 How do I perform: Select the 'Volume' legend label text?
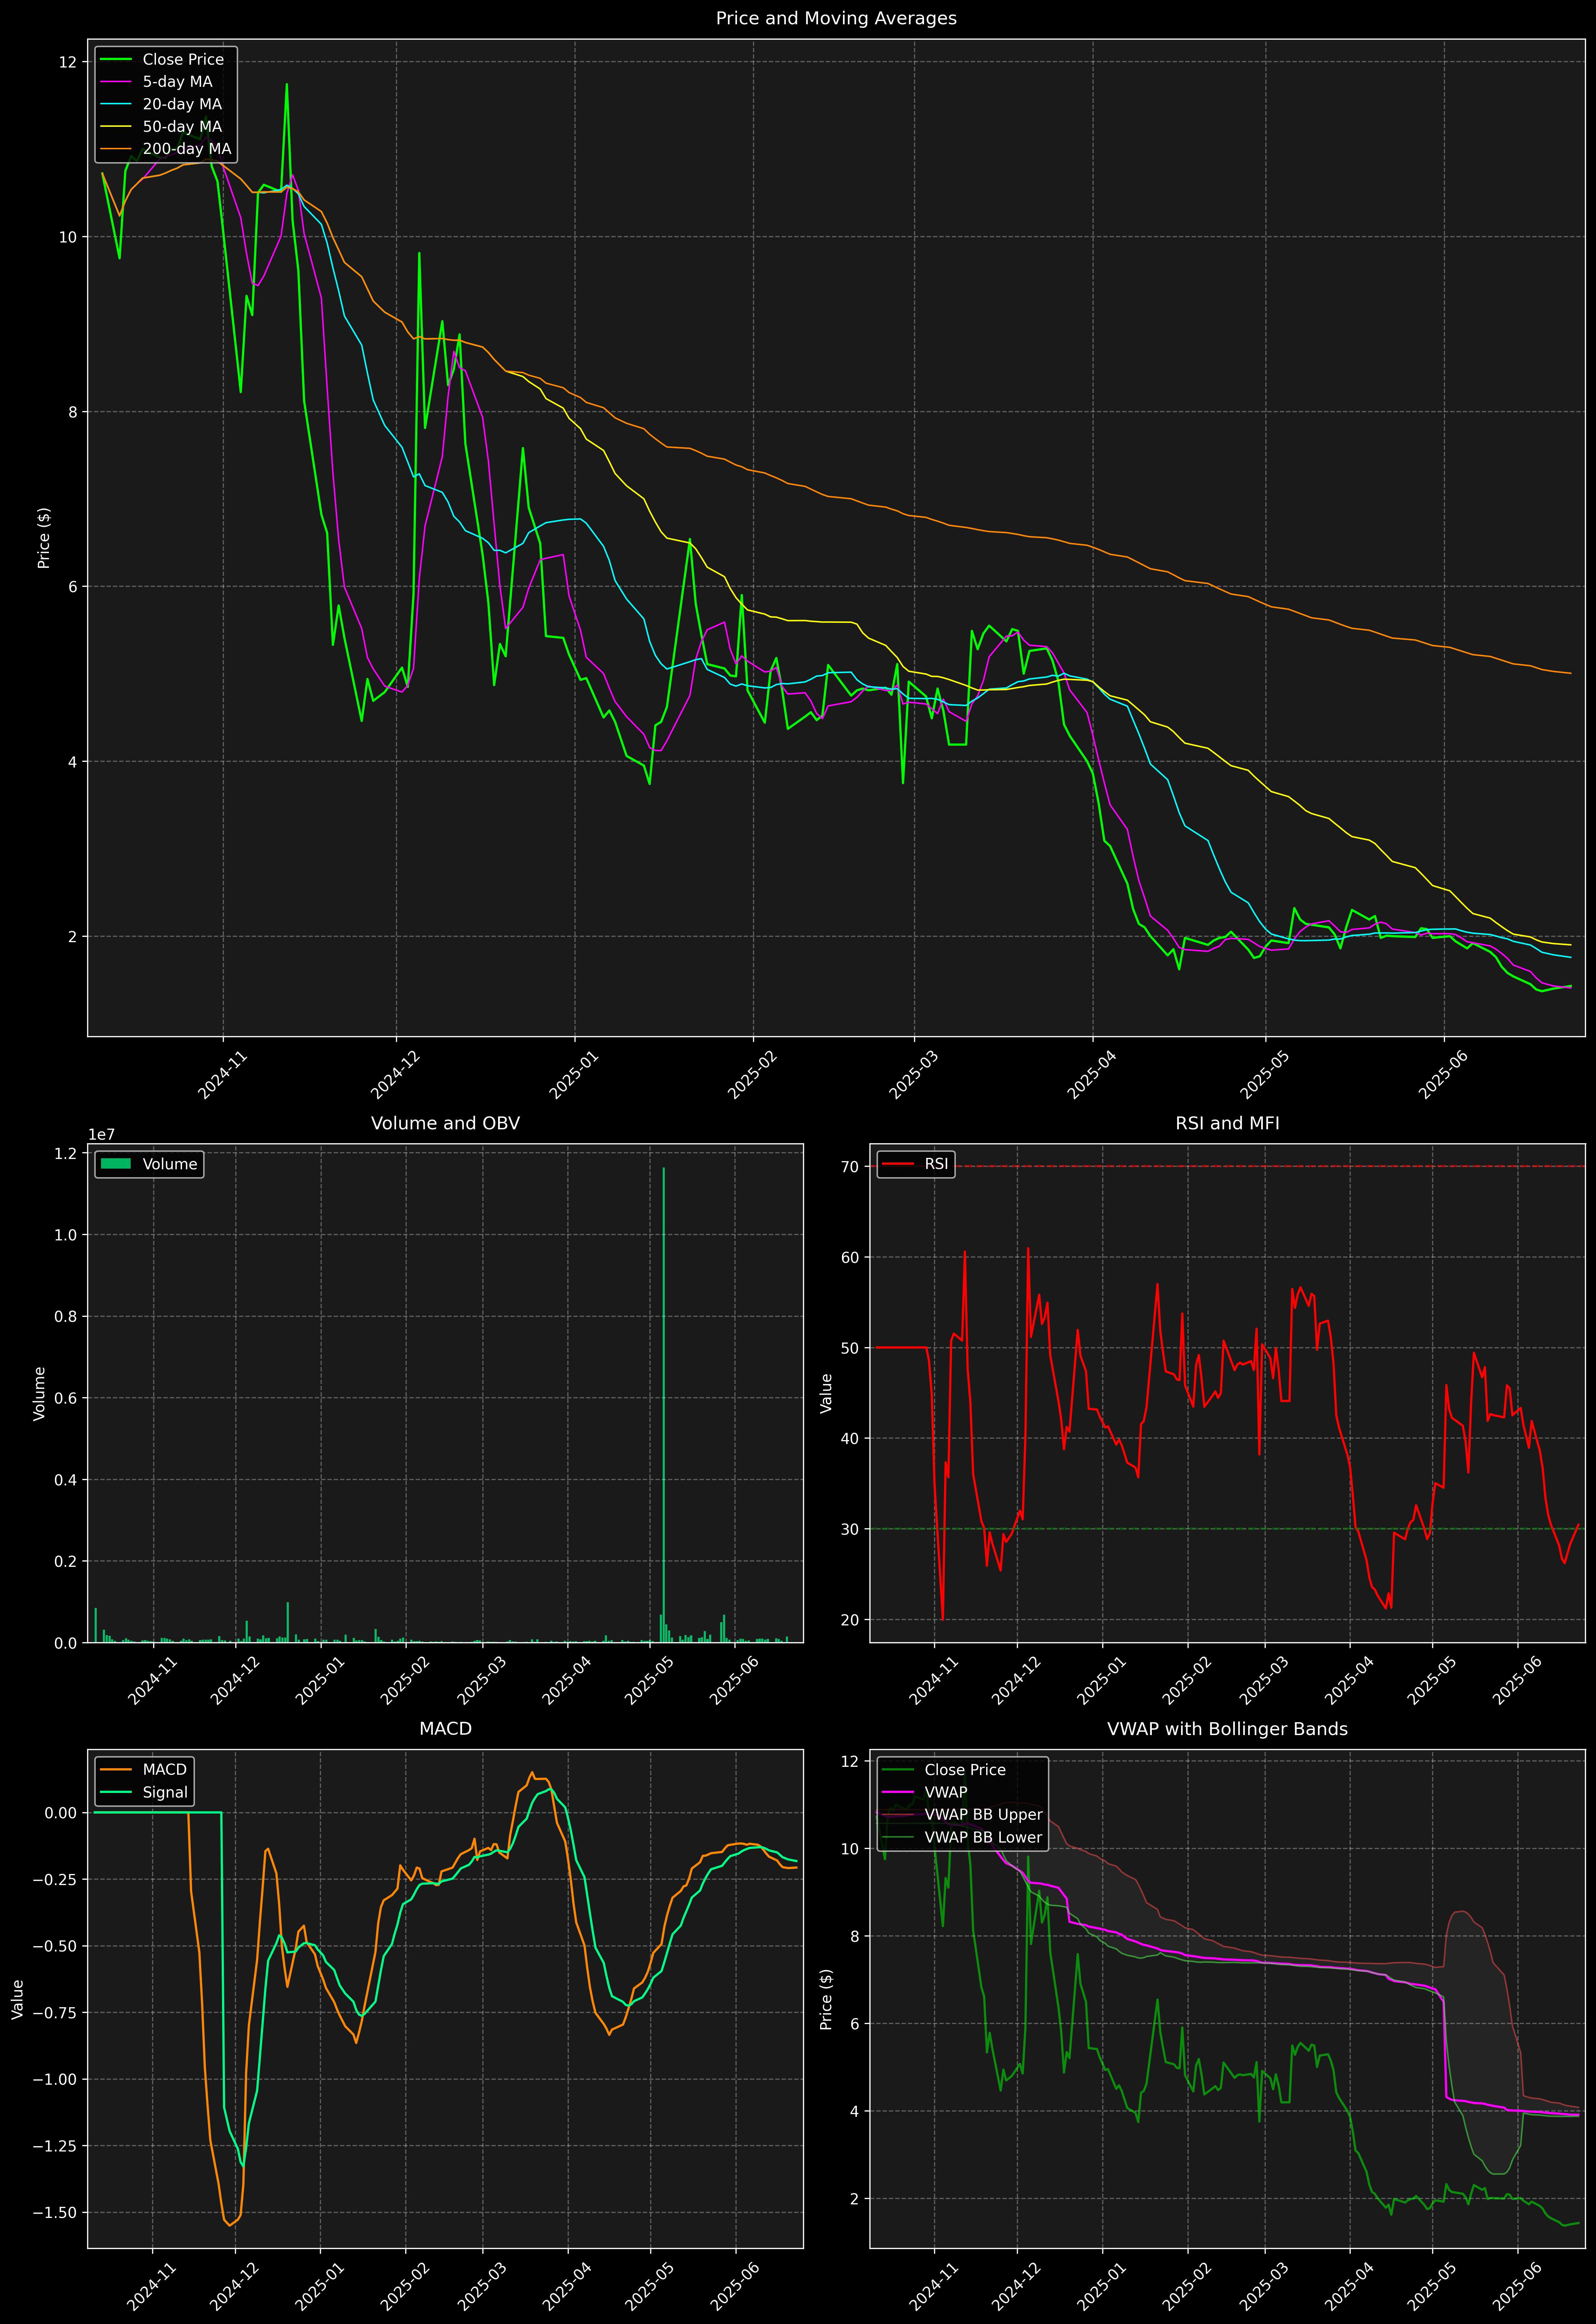170,1164
